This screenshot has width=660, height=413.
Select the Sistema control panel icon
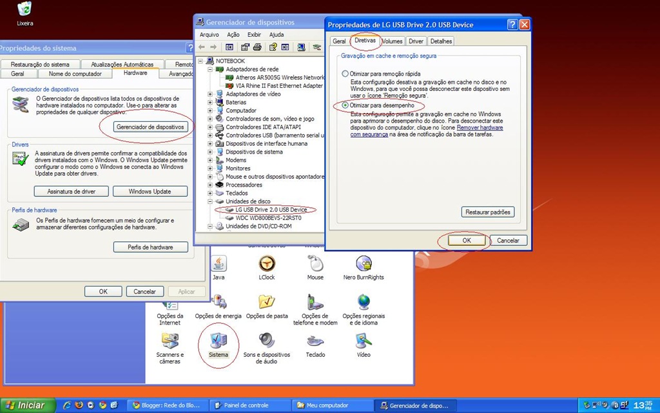click(218, 345)
